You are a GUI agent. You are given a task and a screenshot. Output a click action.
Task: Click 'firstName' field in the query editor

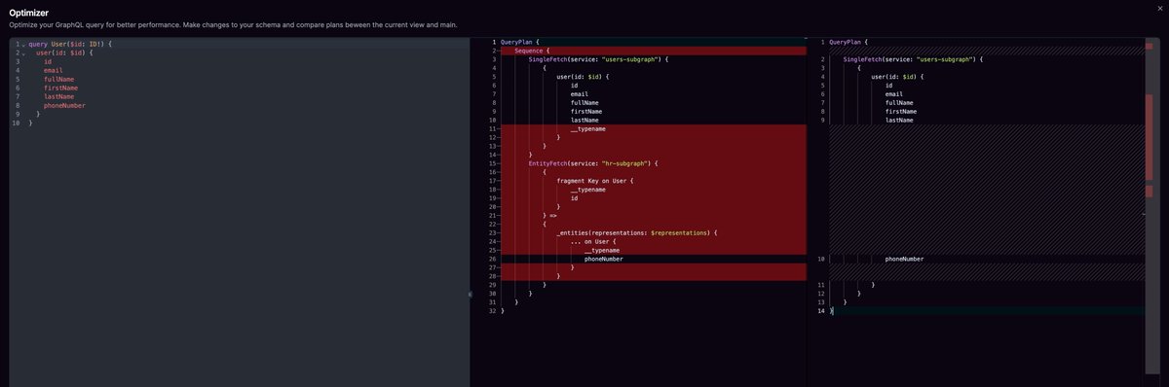(x=61, y=88)
